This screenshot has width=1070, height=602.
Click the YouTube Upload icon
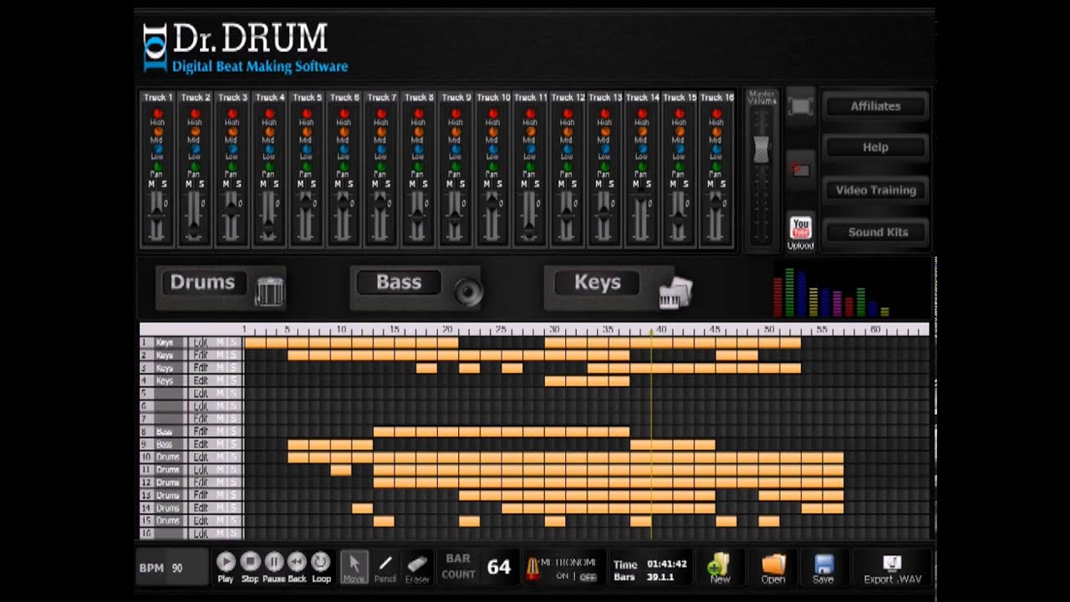pyautogui.click(x=800, y=230)
